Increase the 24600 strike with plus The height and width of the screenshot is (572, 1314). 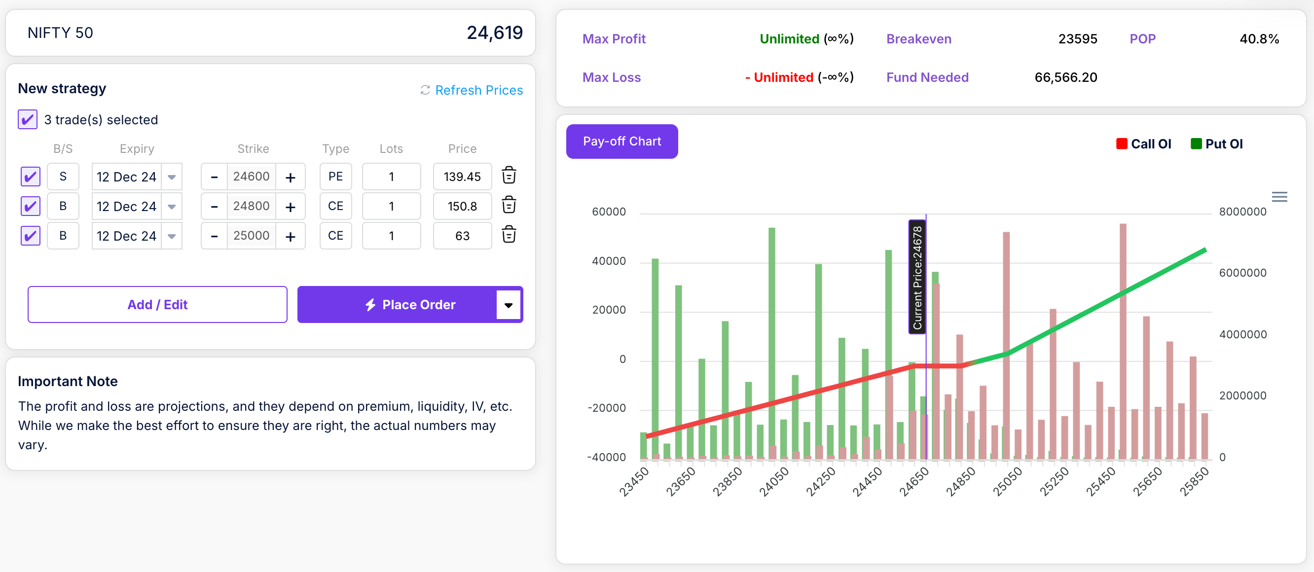tap(290, 177)
